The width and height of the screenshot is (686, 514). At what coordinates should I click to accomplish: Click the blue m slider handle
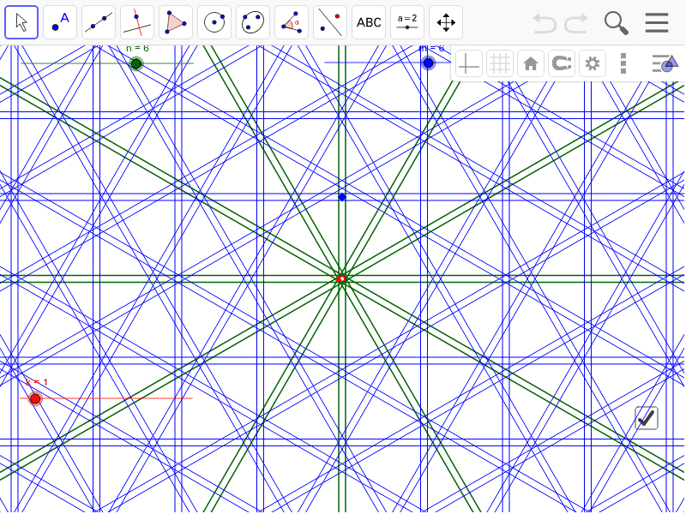click(x=428, y=63)
